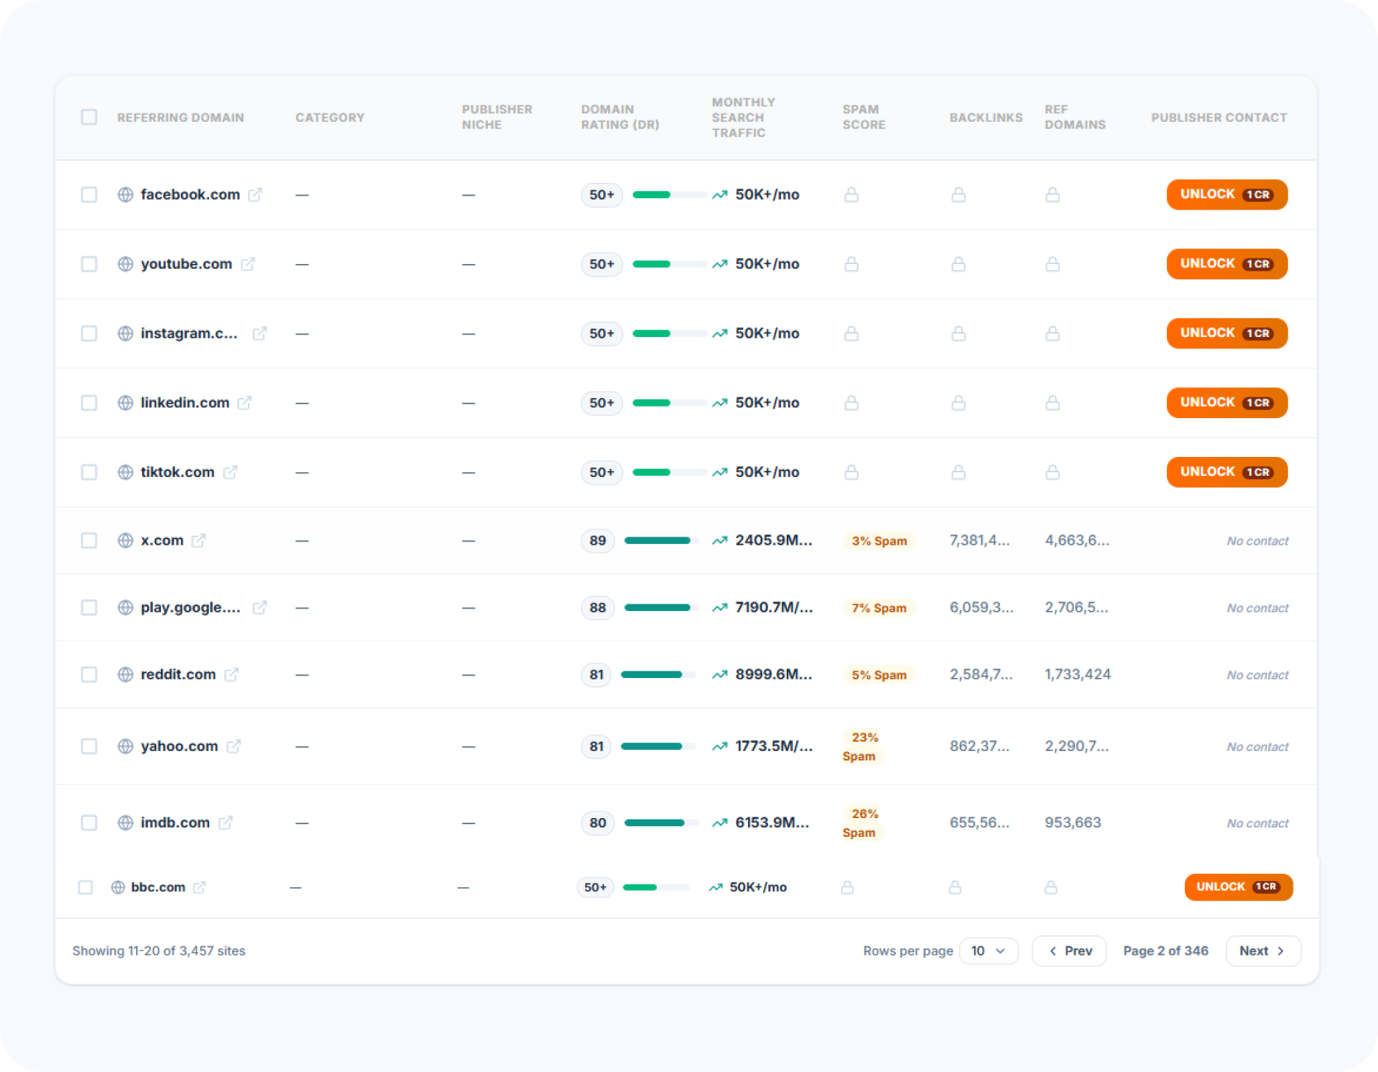Unlock publisher contact for bbc.com
Image resolution: width=1378 pixels, height=1072 pixels.
coord(1239,887)
